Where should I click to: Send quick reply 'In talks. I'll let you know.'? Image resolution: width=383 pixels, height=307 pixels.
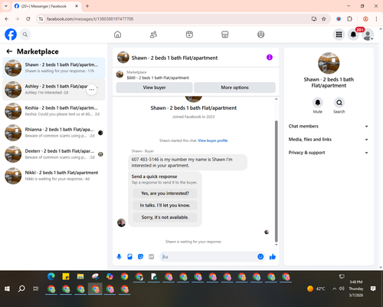click(x=165, y=205)
